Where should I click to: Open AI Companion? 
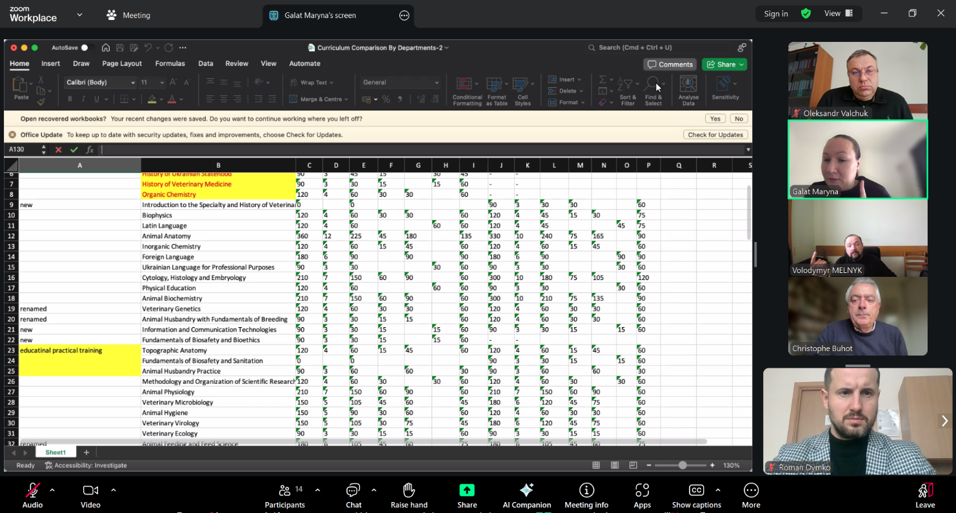coord(526,490)
